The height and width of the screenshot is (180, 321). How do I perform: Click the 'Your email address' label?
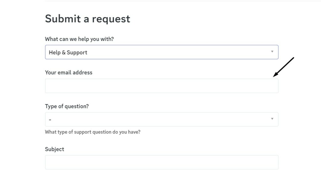click(x=69, y=72)
